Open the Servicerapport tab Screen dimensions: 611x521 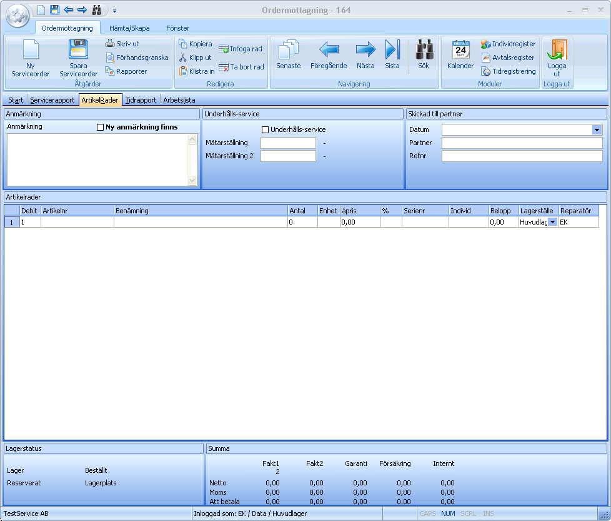point(52,100)
